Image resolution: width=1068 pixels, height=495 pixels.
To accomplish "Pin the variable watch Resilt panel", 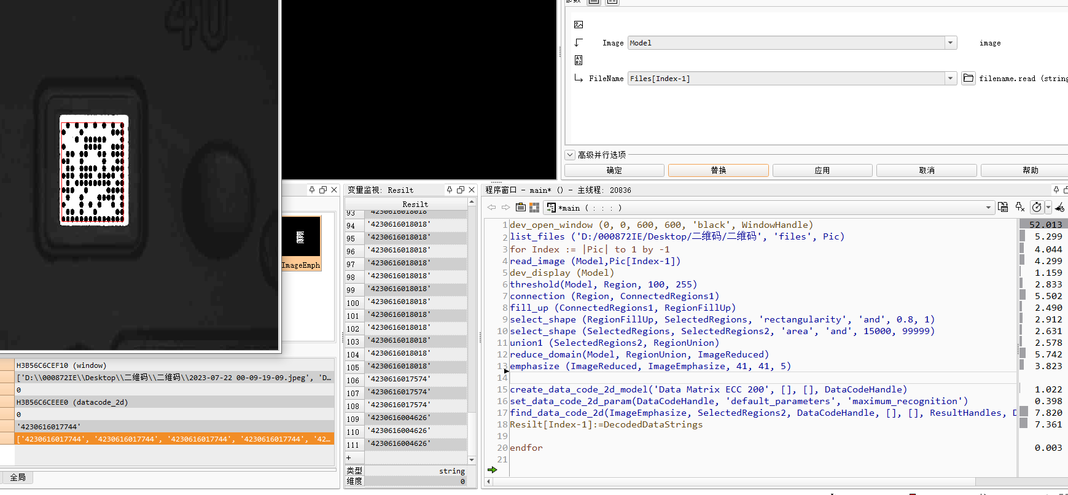I will (450, 190).
